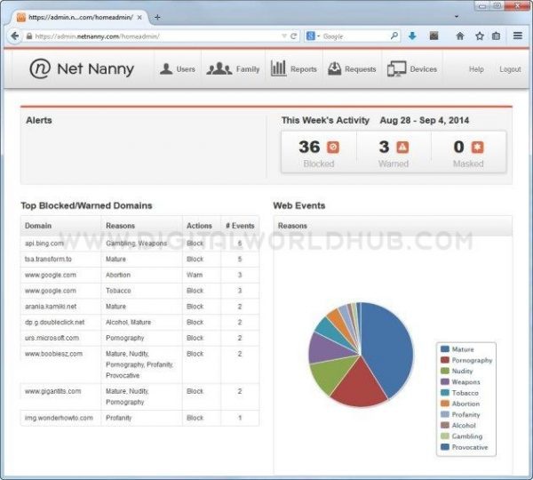
Task: Click the Warned alert icon
Action: pos(402,148)
